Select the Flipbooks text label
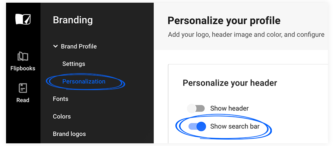The width and height of the screenshot is (334, 146). pos(23,68)
